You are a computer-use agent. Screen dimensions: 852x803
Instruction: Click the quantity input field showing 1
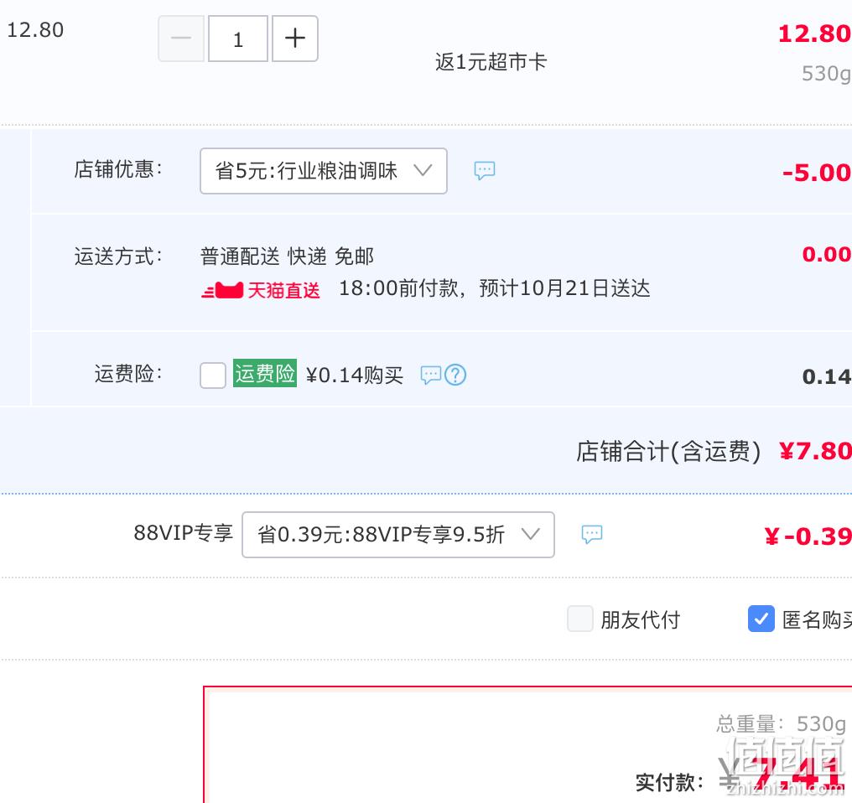click(x=238, y=39)
